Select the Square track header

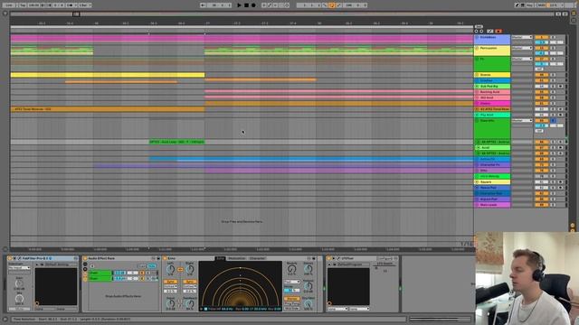pyautogui.click(x=492, y=182)
